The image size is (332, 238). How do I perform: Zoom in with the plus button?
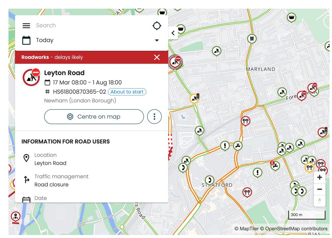click(319, 177)
